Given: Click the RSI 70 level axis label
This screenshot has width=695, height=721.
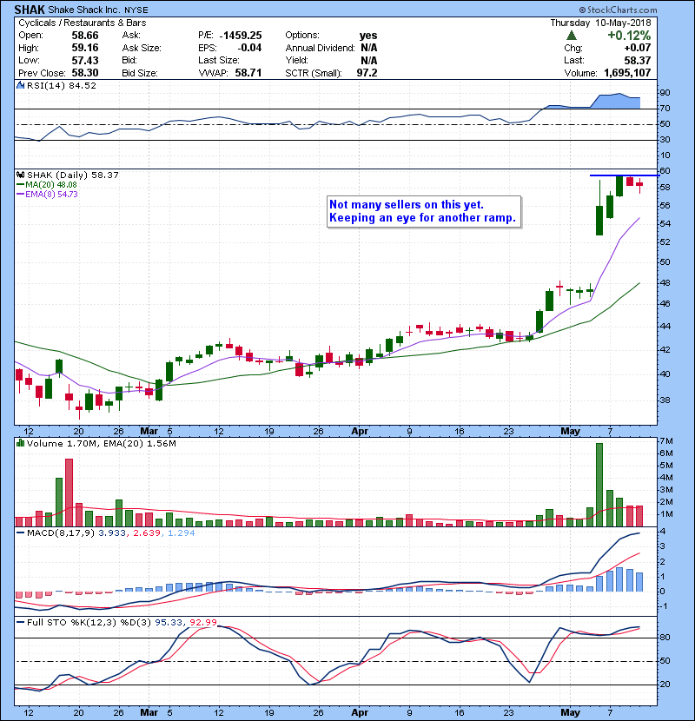Looking at the screenshot, I should [x=665, y=109].
